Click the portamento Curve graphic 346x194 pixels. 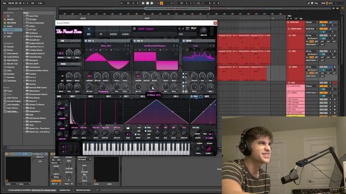(208, 149)
